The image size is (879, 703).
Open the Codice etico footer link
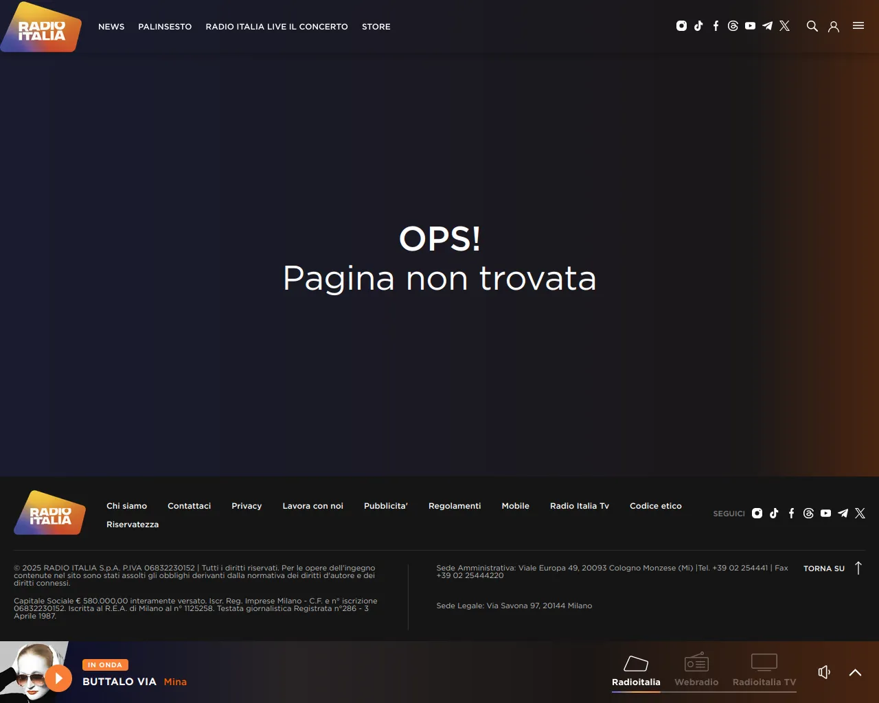(x=656, y=506)
